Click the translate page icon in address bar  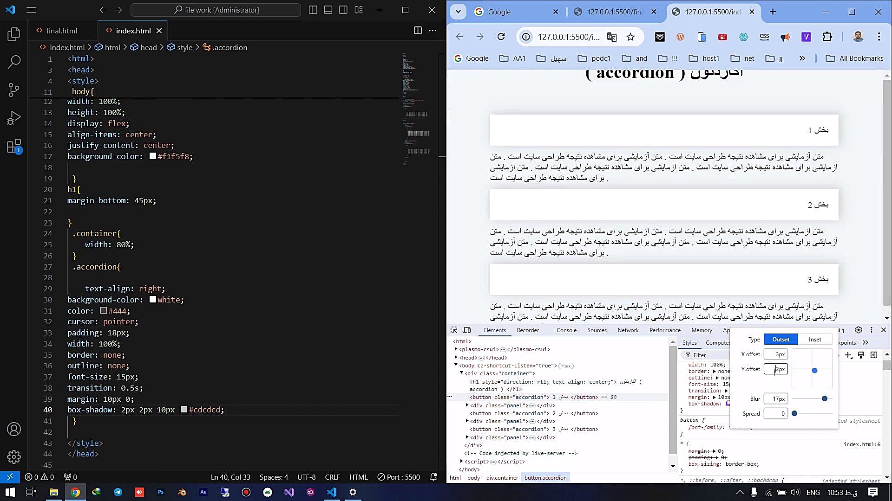(612, 37)
